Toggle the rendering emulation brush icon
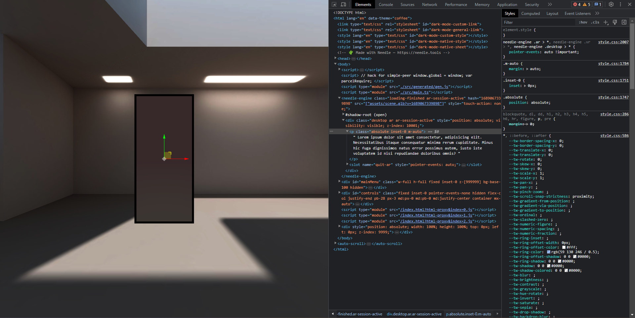This screenshot has width=635, height=318. [615, 22]
